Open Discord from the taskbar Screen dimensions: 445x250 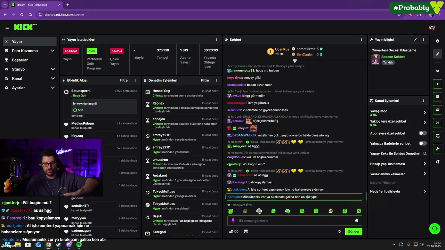click(x=68, y=245)
